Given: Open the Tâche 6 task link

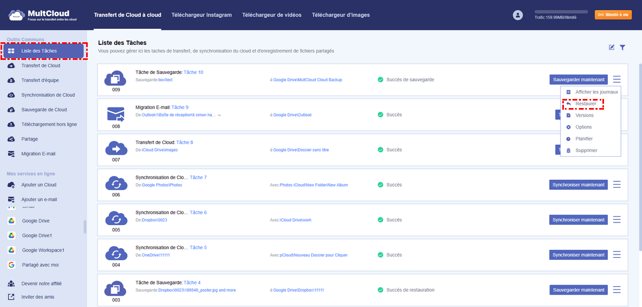Looking at the screenshot, I should pyautogui.click(x=198, y=212).
